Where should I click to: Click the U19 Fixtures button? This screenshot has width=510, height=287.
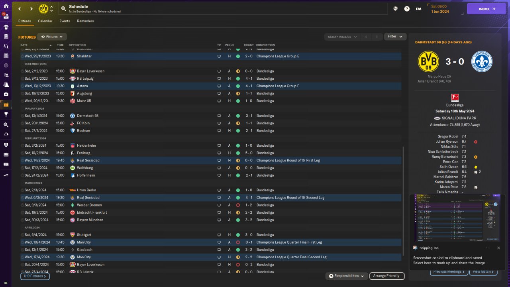point(35,276)
